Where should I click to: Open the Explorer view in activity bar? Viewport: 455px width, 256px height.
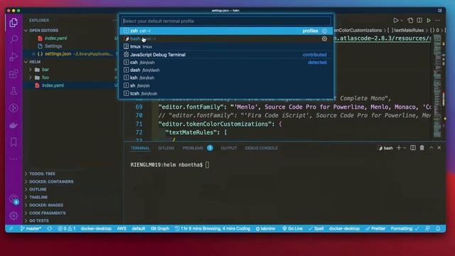[x=14, y=22]
